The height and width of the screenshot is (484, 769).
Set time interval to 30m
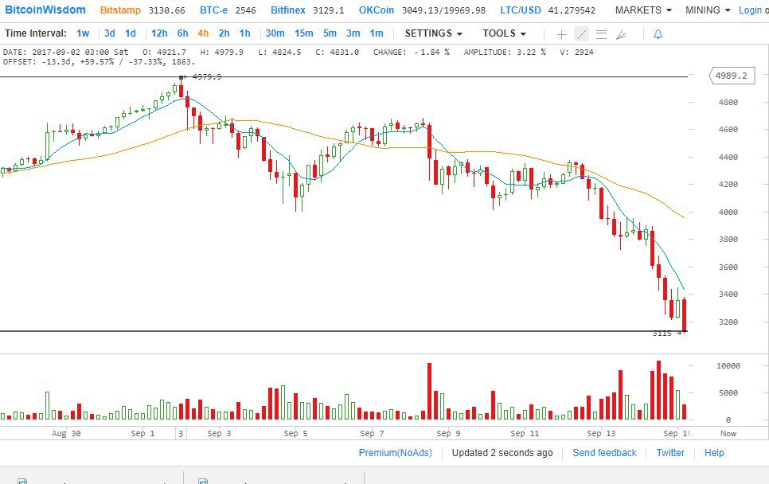point(275,33)
